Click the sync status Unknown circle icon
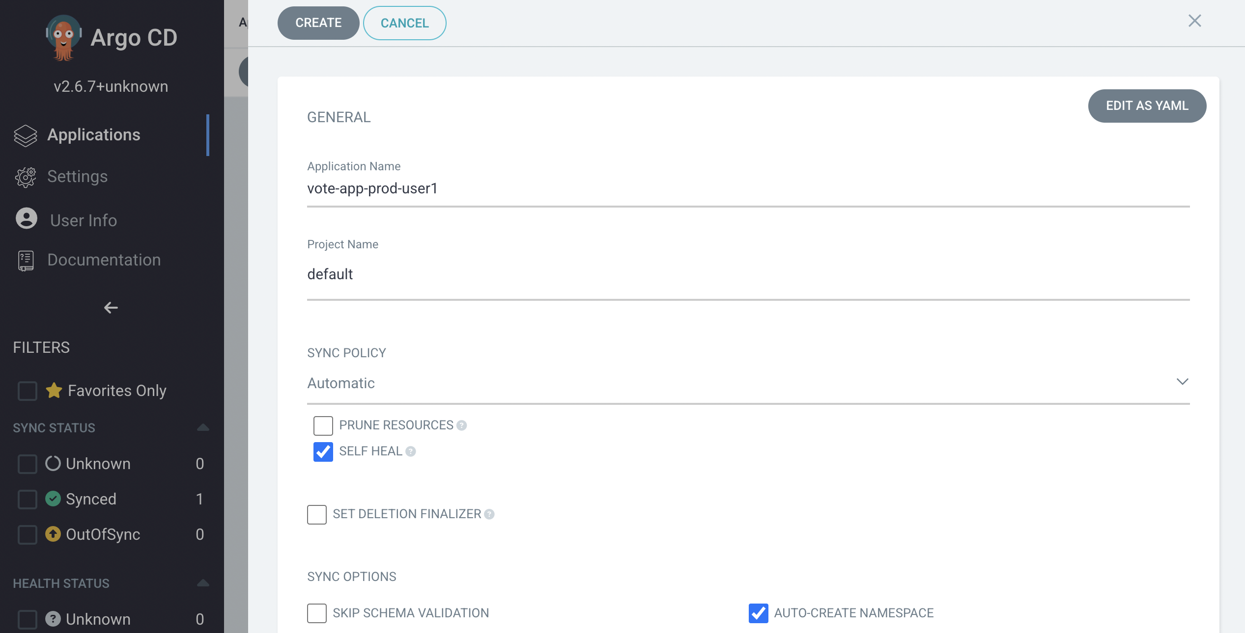This screenshot has width=1245, height=633. point(53,463)
